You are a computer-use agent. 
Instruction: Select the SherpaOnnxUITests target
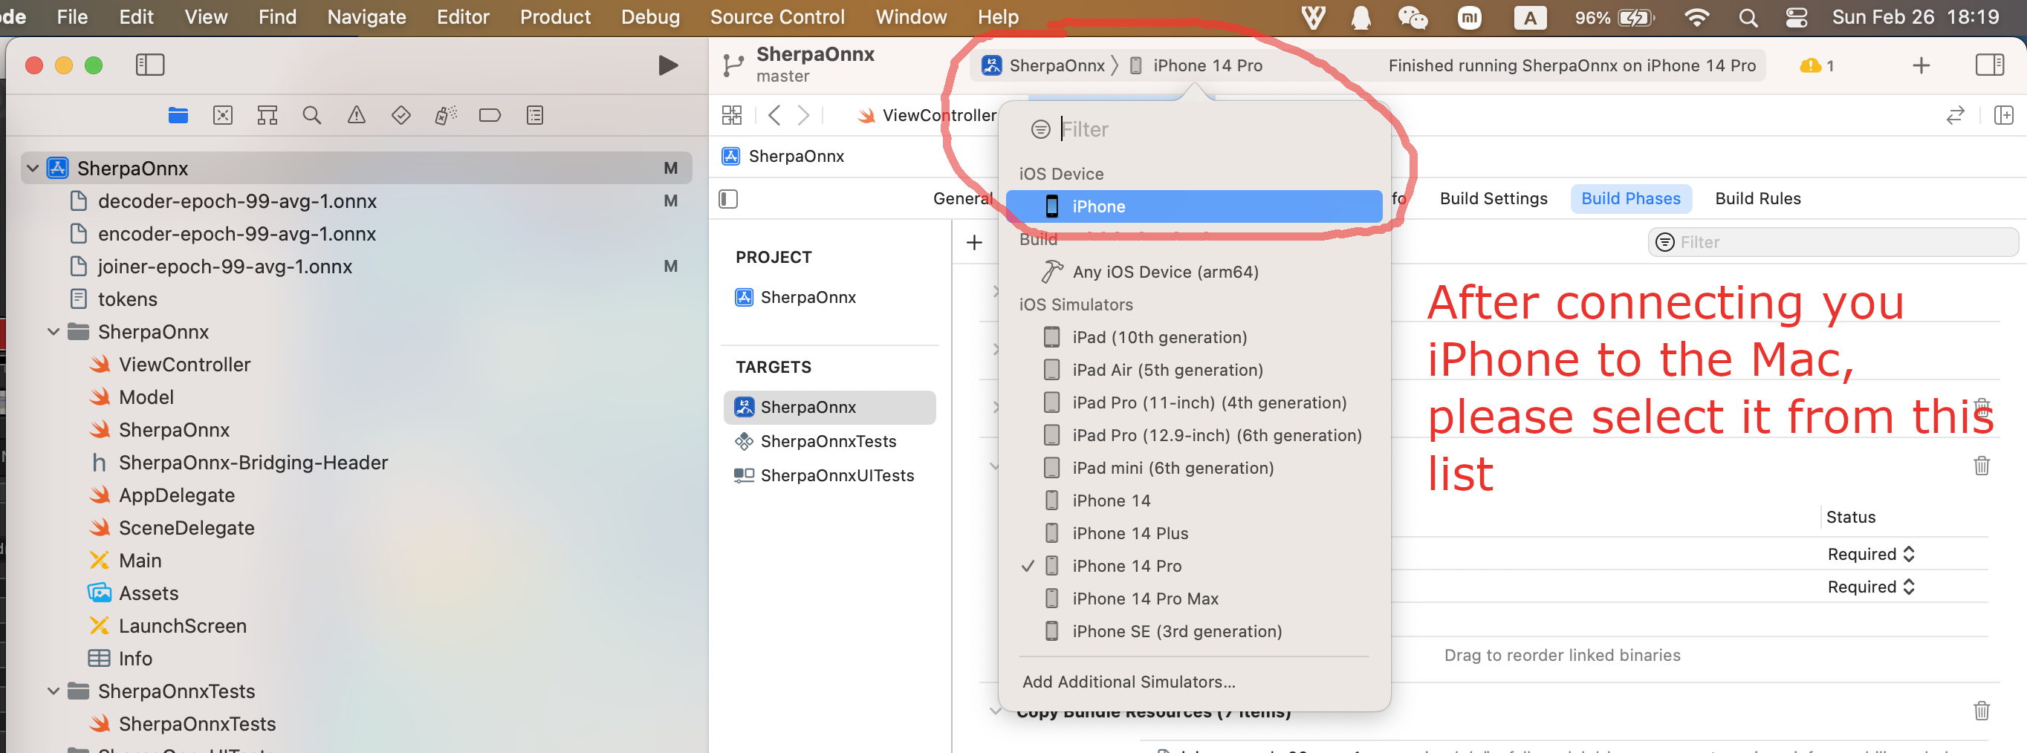point(828,475)
